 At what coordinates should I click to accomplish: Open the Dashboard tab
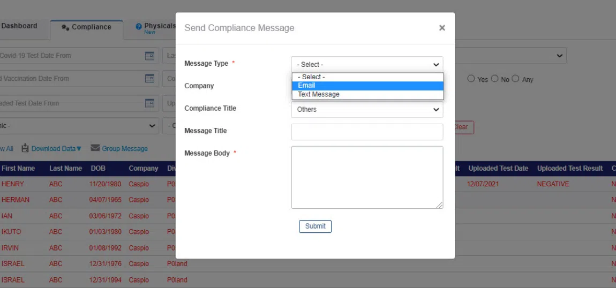(x=20, y=26)
